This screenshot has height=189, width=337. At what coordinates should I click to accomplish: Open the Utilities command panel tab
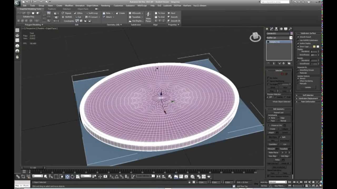290,29
